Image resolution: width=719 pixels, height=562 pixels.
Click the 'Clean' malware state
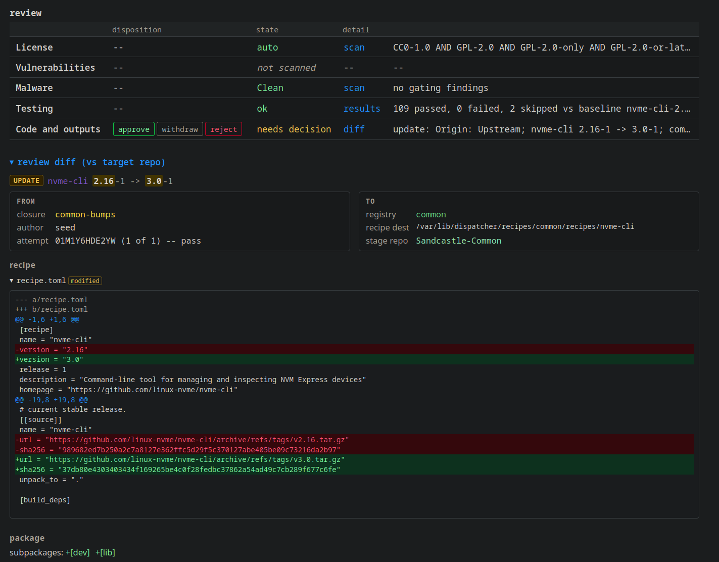click(x=270, y=88)
